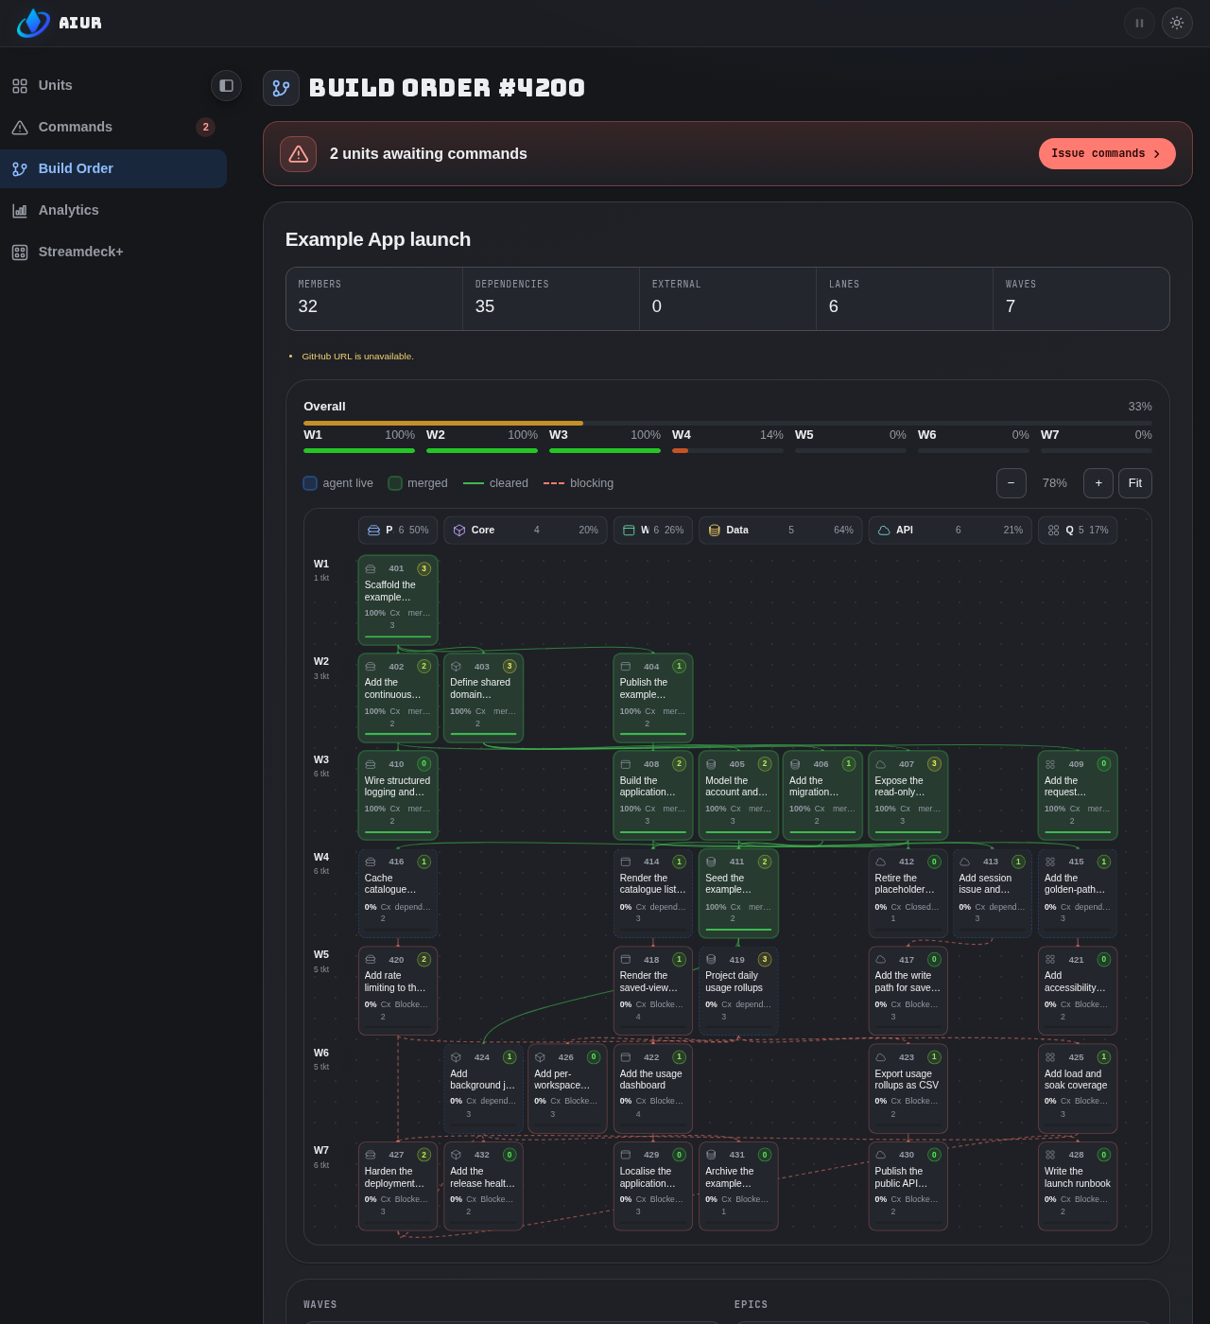The width and height of the screenshot is (1210, 1324).
Task: Open card 420 Add rate limiting
Action: point(398,991)
